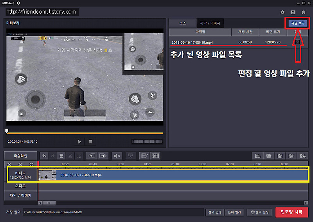Open the subtitle edit icon in timeline toolbar
Screen dimensions: 313x222
pos(144,156)
